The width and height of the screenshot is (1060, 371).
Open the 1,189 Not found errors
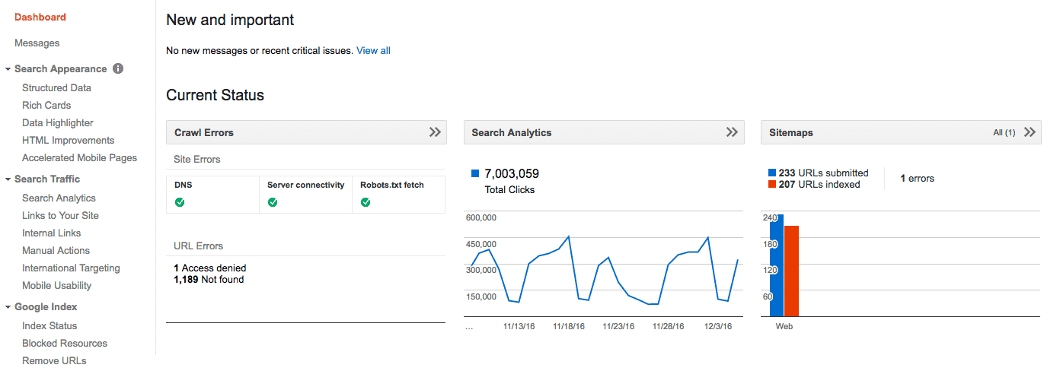pos(209,280)
